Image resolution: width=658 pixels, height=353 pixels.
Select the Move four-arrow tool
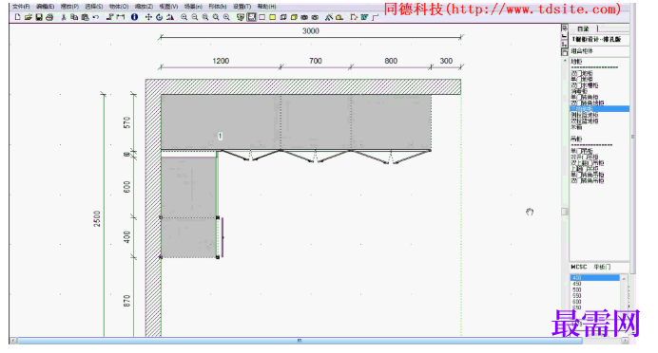[148, 17]
